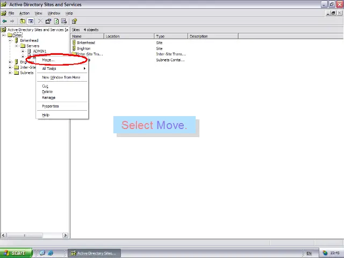Click the tree pane horizontal scrollbar right arrow
Viewport: 344px width, 258px height.
[x=66, y=235]
